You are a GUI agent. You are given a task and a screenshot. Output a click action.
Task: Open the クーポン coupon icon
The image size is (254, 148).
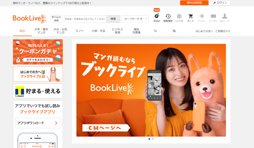pos(213,18)
